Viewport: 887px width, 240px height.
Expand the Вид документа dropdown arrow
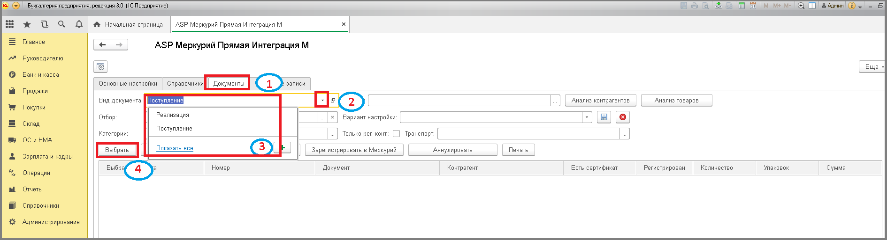click(322, 101)
